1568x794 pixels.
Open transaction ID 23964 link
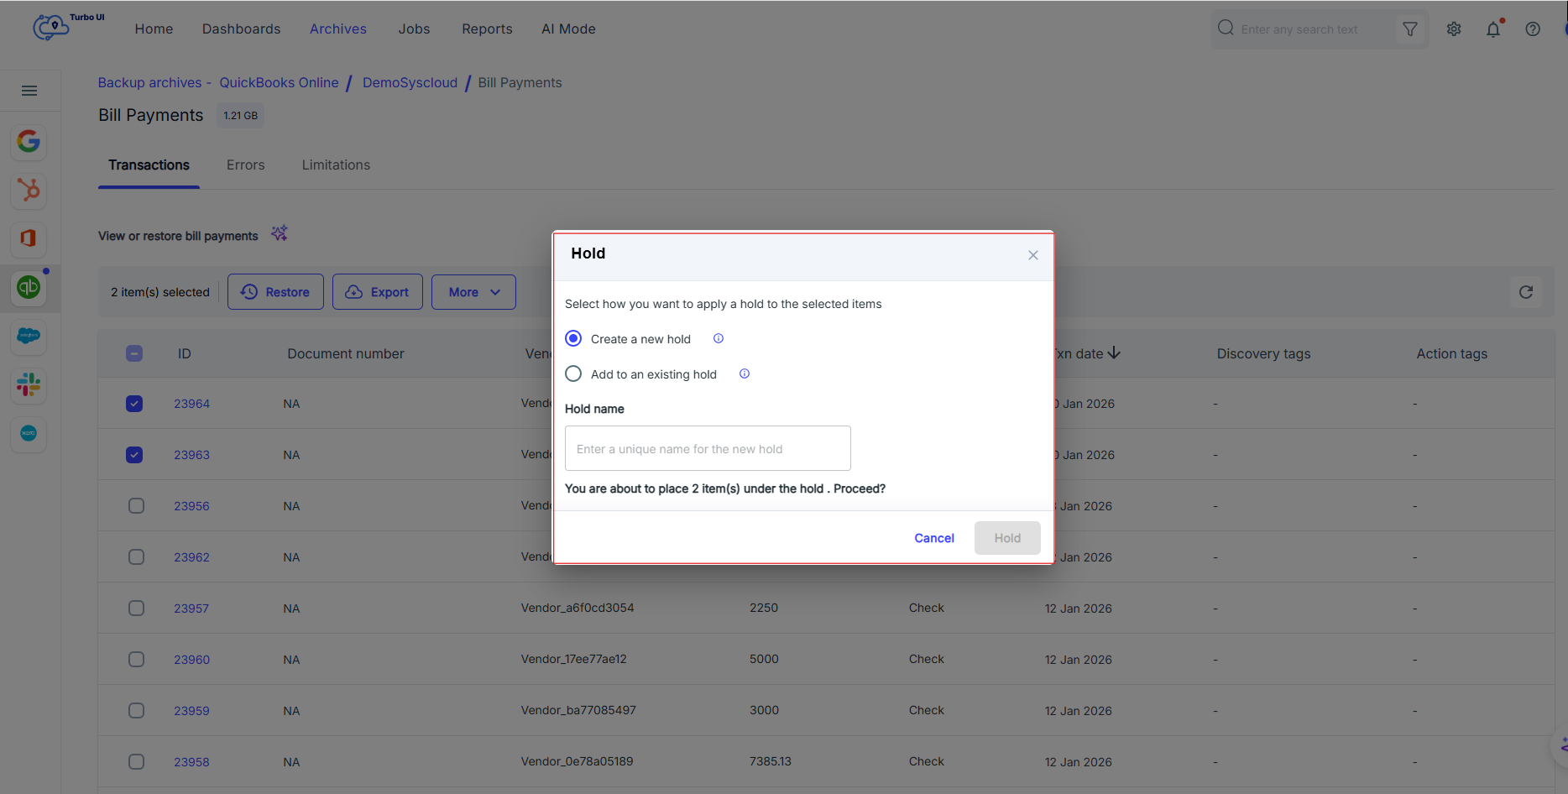coord(191,404)
